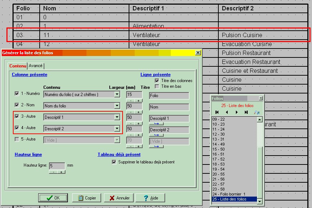The width and height of the screenshot is (312, 208).
Task: Open the Numéro du folio content dropdown
Action: [x=117, y=95]
